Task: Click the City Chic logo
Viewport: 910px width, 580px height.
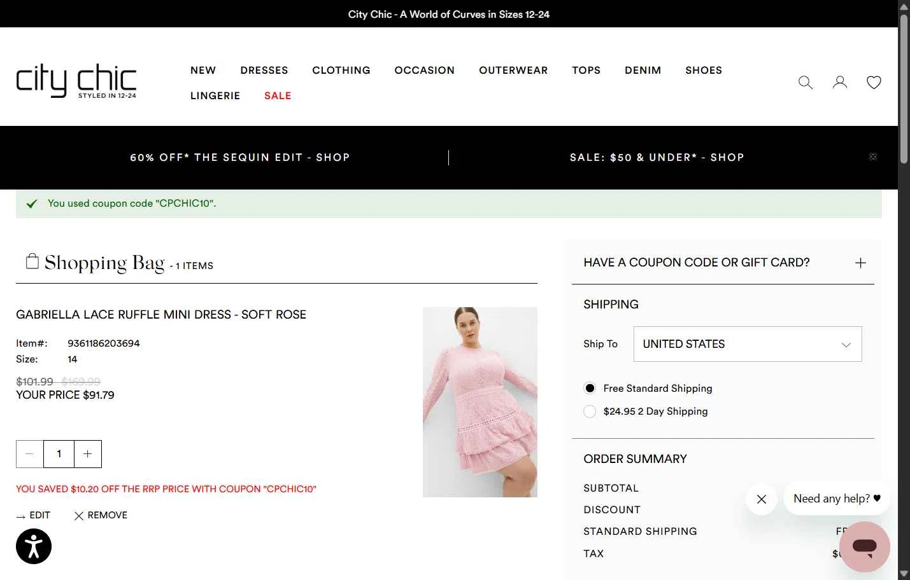Action: click(76, 81)
